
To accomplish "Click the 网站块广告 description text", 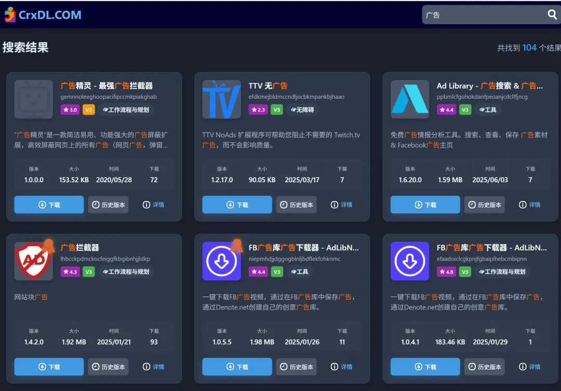I will (x=31, y=297).
